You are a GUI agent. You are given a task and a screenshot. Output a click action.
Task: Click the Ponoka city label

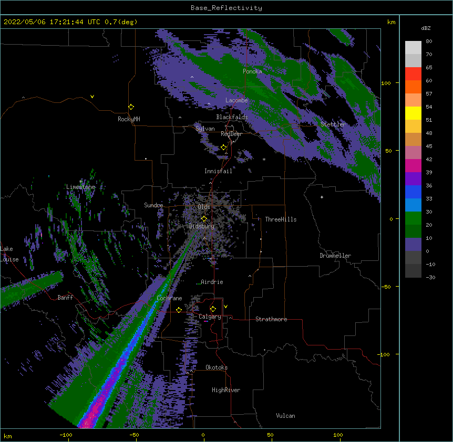pyautogui.click(x=252, y=71)
